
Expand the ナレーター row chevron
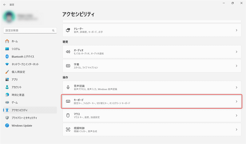[236, 30]
